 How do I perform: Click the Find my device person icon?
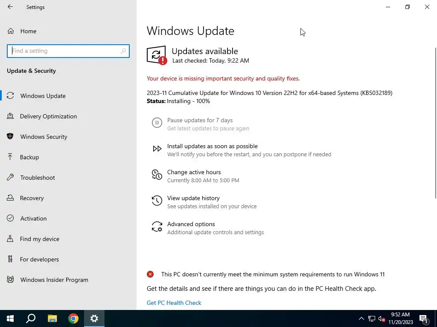(x=10, y=238)
